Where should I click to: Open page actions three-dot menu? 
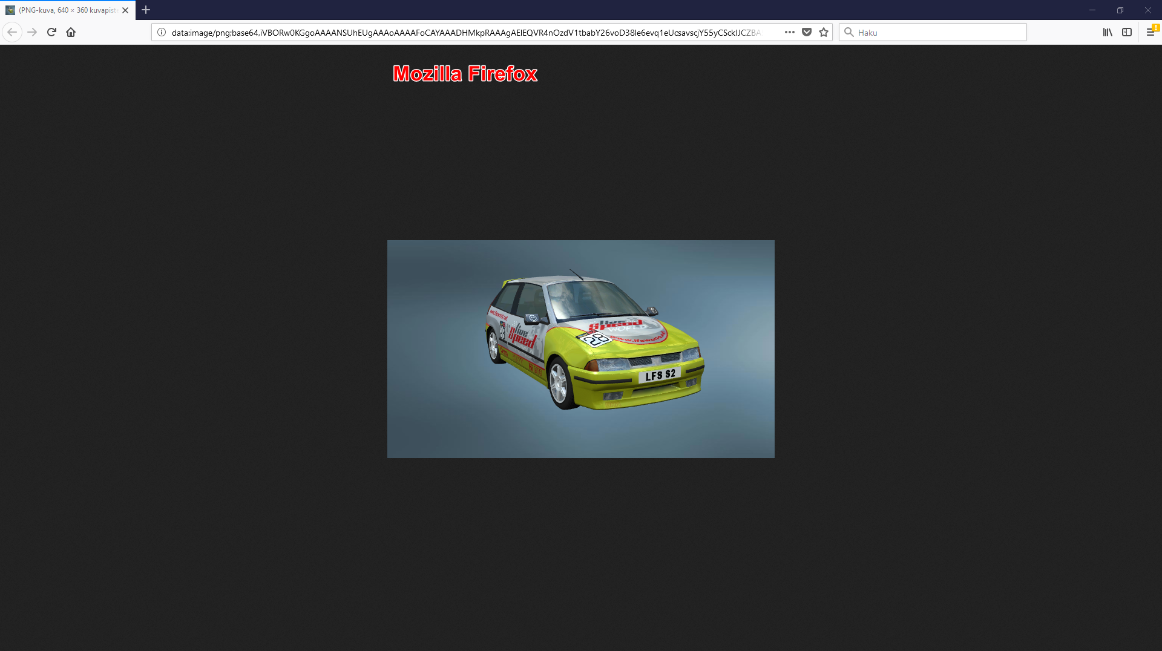pyautogui.click(x=790, y=32)
